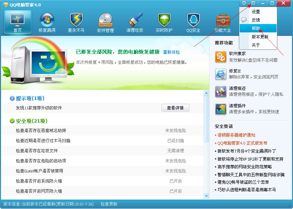Open 清理垃圾 junk cleanup icon
The height and width of the screenshot is (209, 293).
click(x=135, y=22)
